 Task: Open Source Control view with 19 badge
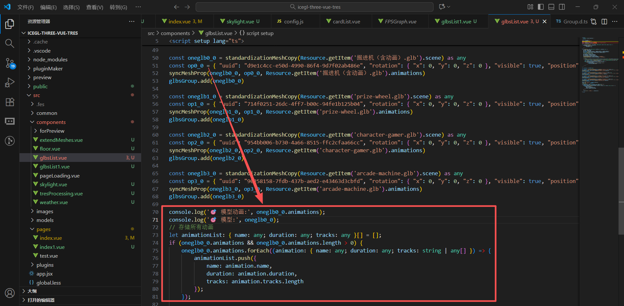pos(10,63)
